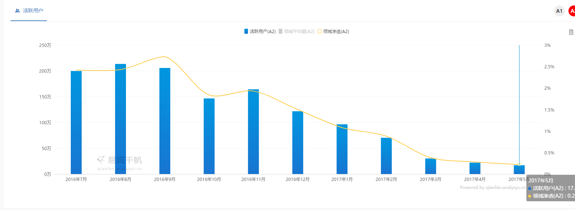Viewport: 575px width, 210px height.
Task: Switch to the 活跃用户 tab
Action: point(33,11)
